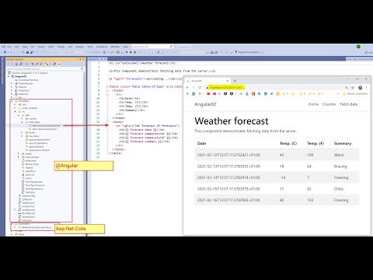Click the Summary column header
This screenshot has width=373, height=280.
[x=343, y=143]
